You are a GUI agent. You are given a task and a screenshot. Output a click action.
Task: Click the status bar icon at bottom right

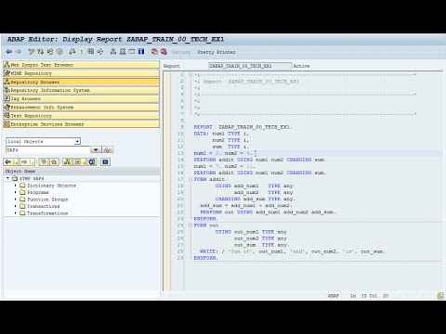coord(440,296)
